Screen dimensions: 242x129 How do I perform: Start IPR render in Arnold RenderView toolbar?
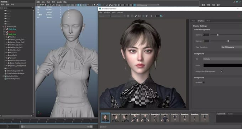click(128, 16)
